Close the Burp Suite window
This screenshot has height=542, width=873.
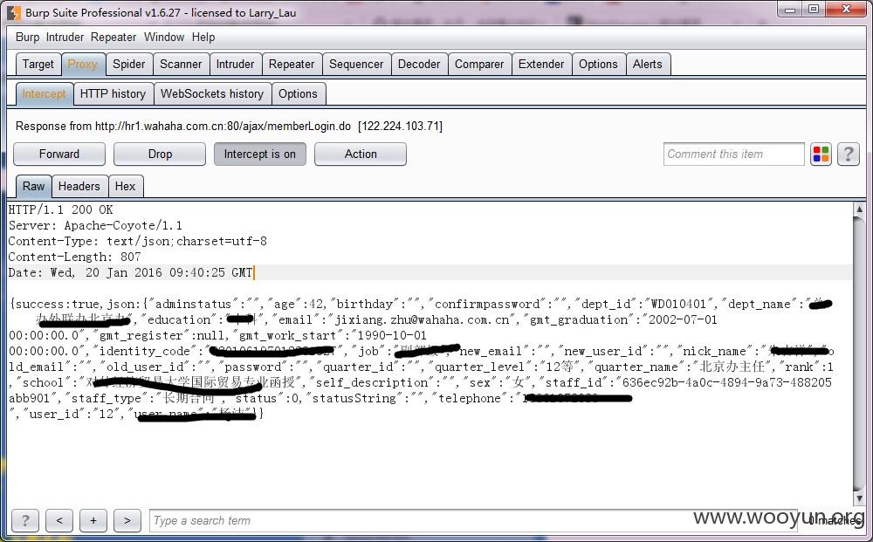(846, 10)
